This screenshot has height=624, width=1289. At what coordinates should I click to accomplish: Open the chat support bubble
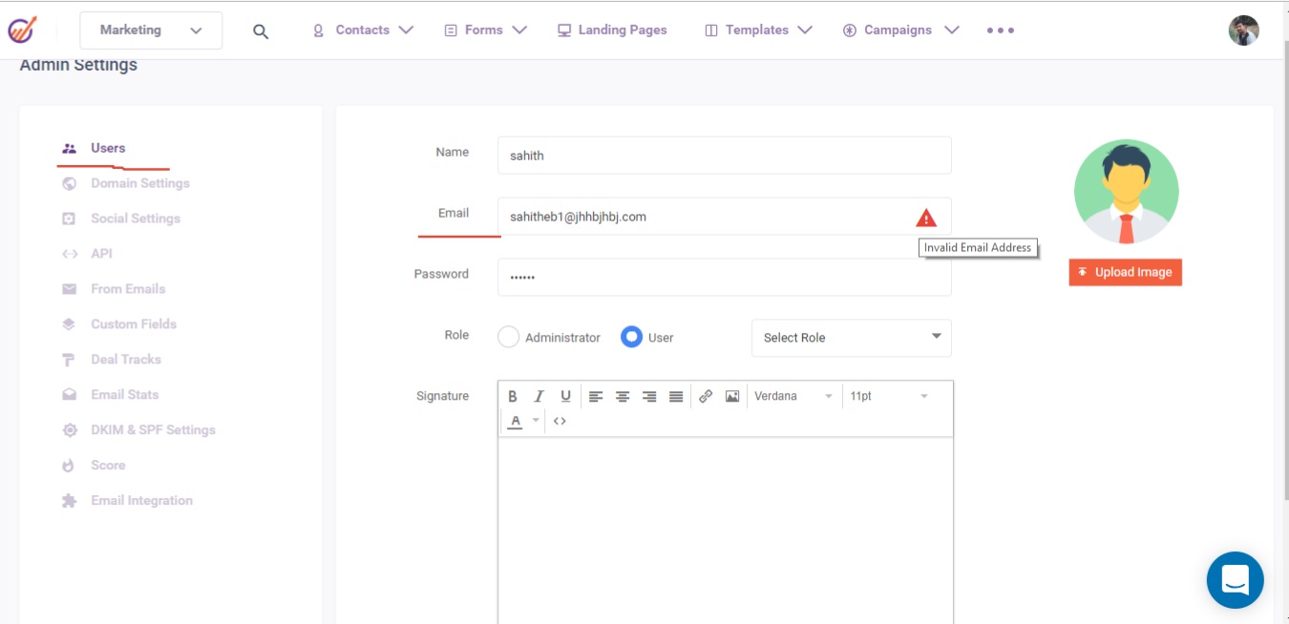point(1235,579)
